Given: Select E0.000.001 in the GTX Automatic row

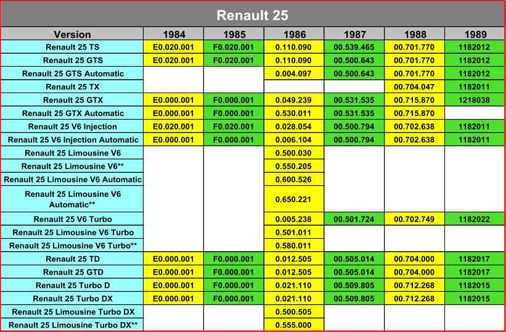Looking at the screenshot, I should point(174,113).
